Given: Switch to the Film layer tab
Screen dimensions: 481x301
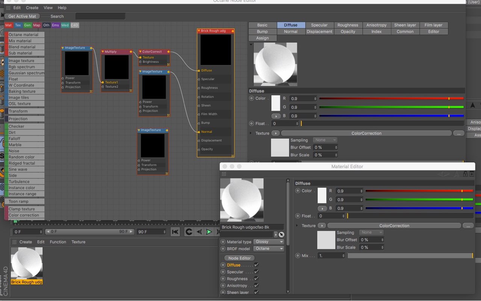Looking at the screenshot, I should coord(434,25).
